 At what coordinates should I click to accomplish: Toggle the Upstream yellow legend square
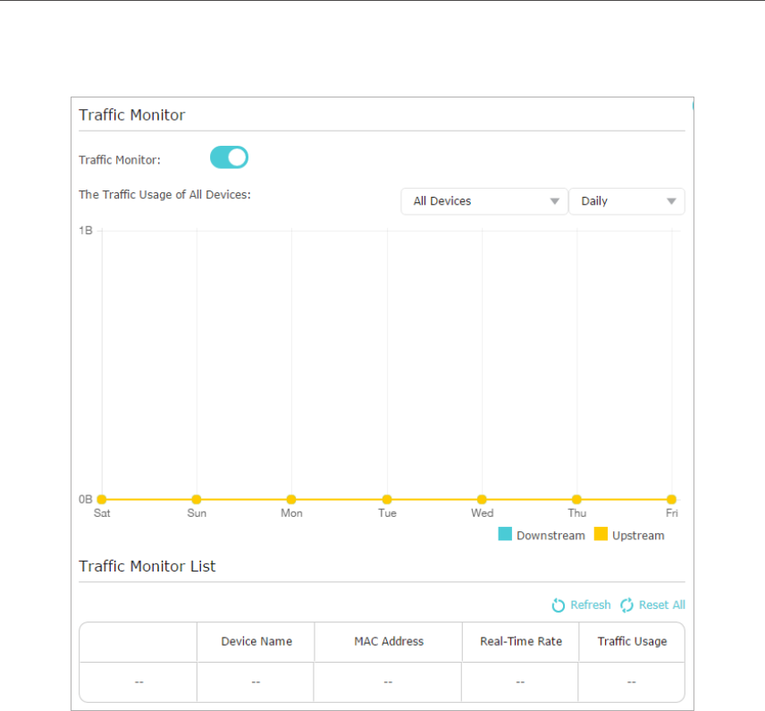point(601,534)
